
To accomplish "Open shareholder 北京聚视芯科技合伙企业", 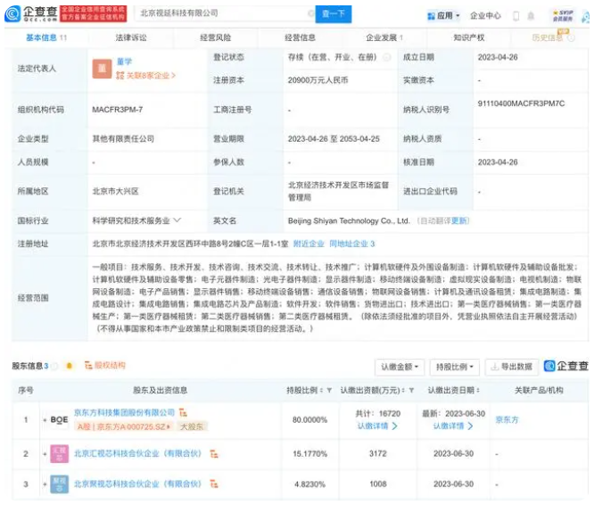I will point(138,484).
